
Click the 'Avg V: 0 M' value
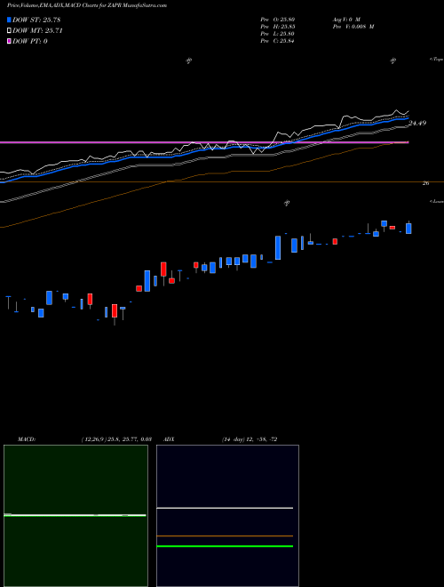pos(345,19)
